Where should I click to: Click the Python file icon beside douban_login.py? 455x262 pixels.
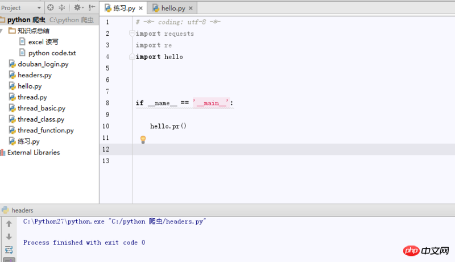pyautogui.click(x=12, y=64)
